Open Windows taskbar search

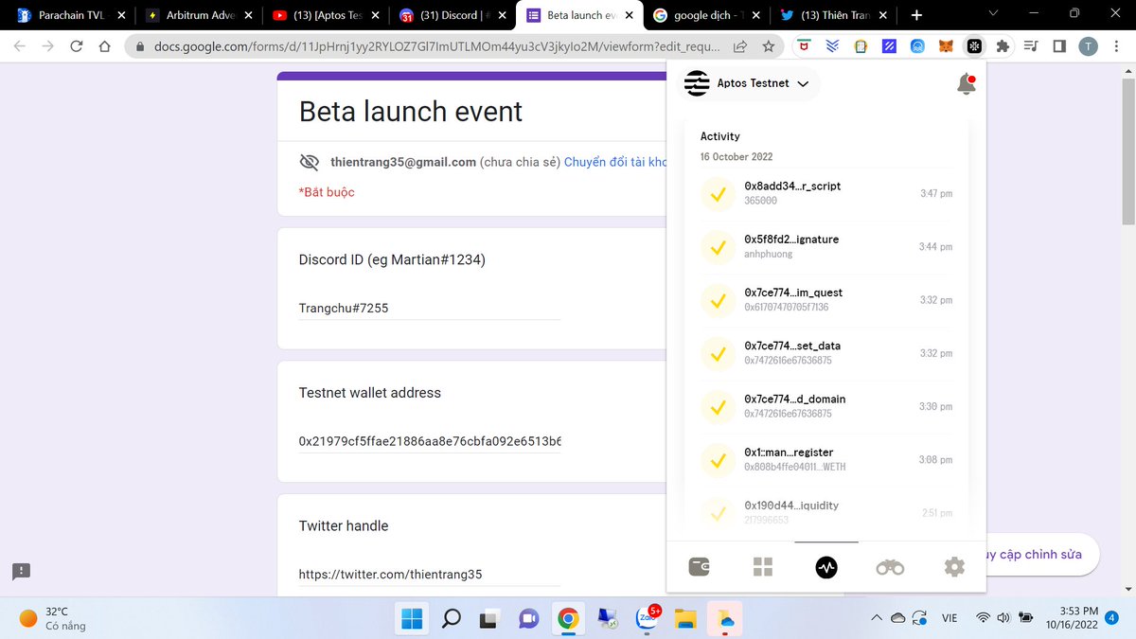(452, 619)
